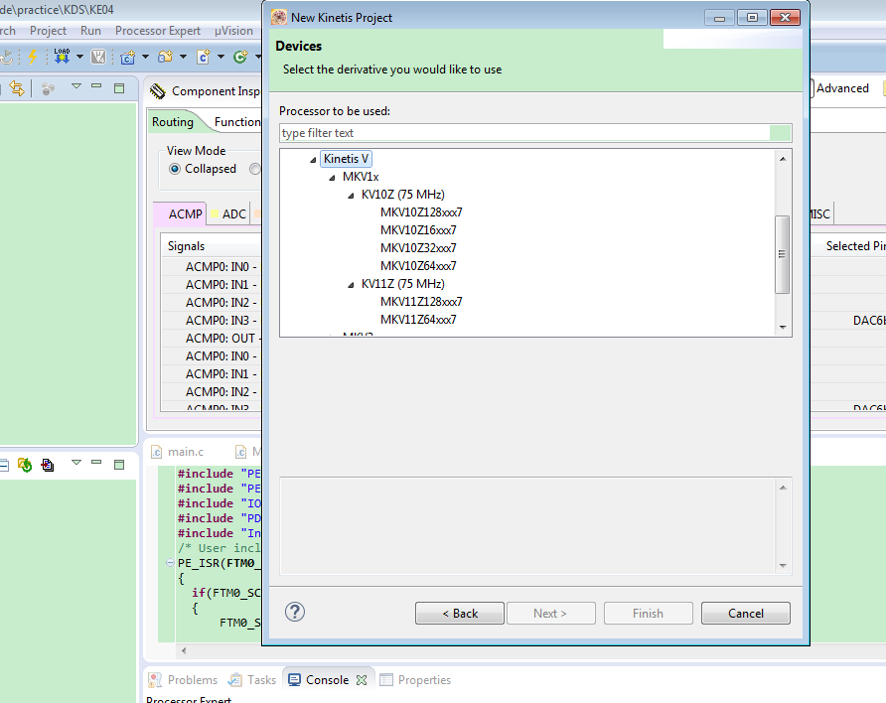886x703 pixels.
Task: Maximize the upper left panel
Action: [x=119, y=88]
